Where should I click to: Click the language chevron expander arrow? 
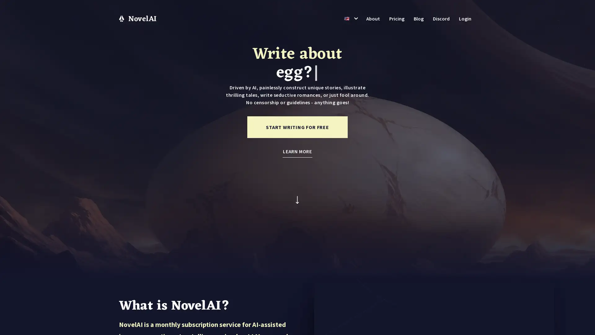click(x=355, y=18)
